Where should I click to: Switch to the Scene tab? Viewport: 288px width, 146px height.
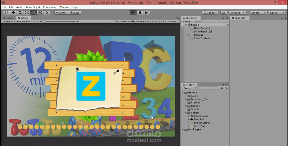click(8, 18)
